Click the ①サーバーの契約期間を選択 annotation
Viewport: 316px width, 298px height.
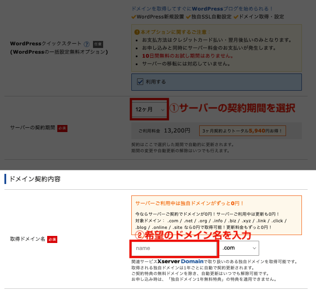click(x=232, y=108)
